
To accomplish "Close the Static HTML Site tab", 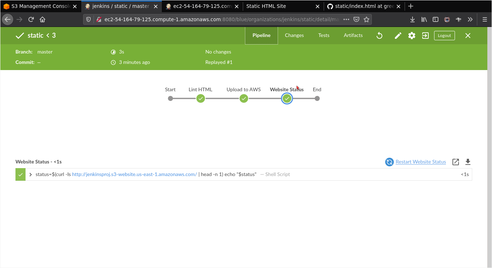I will pos(318,6).
